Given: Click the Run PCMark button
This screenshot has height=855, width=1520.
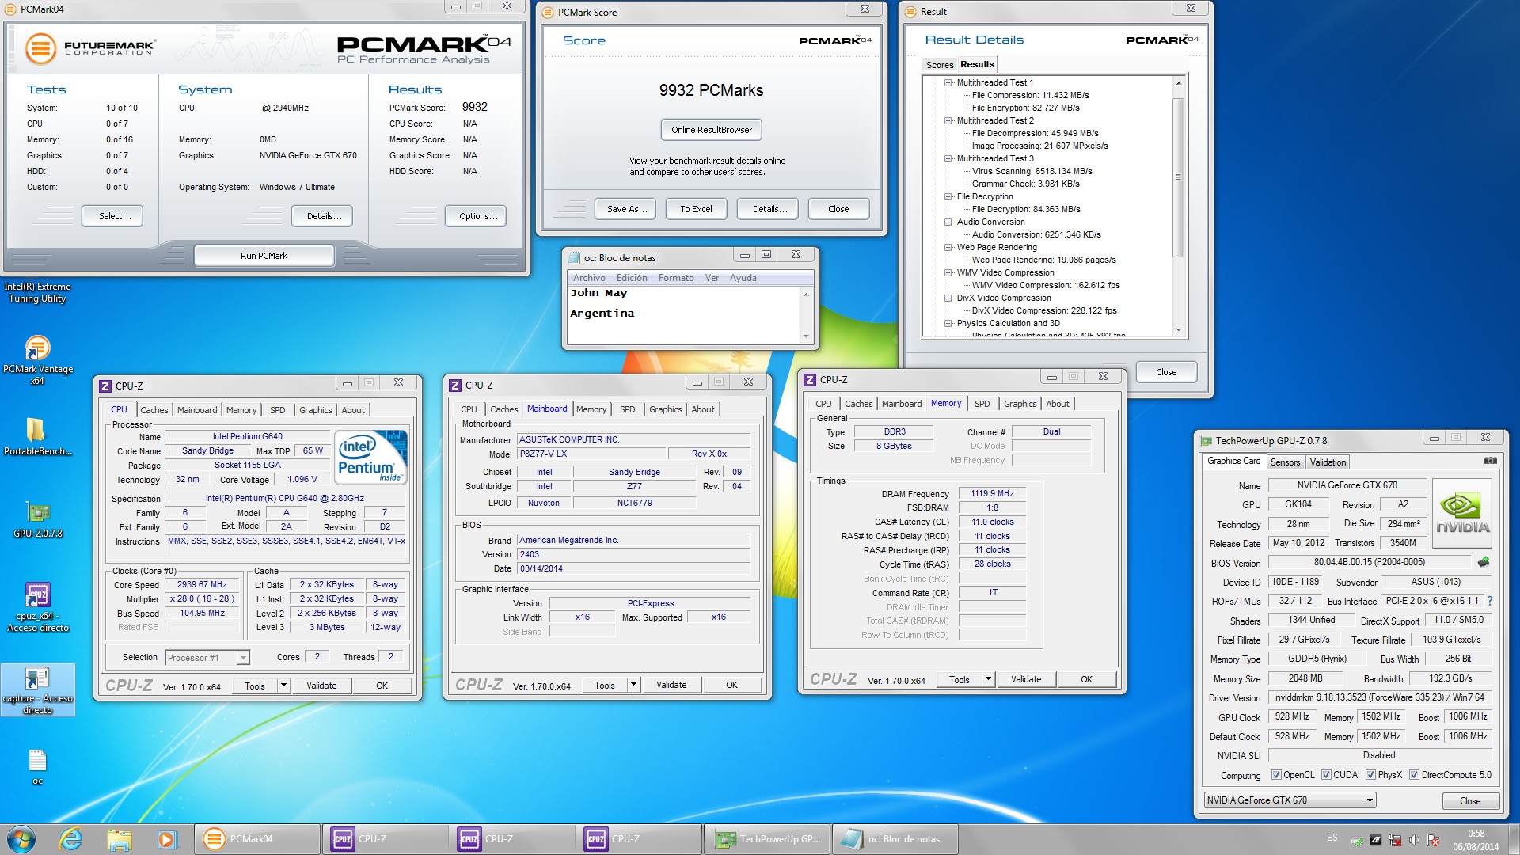Looking at the screenshot, I should (x=264, y=256).
